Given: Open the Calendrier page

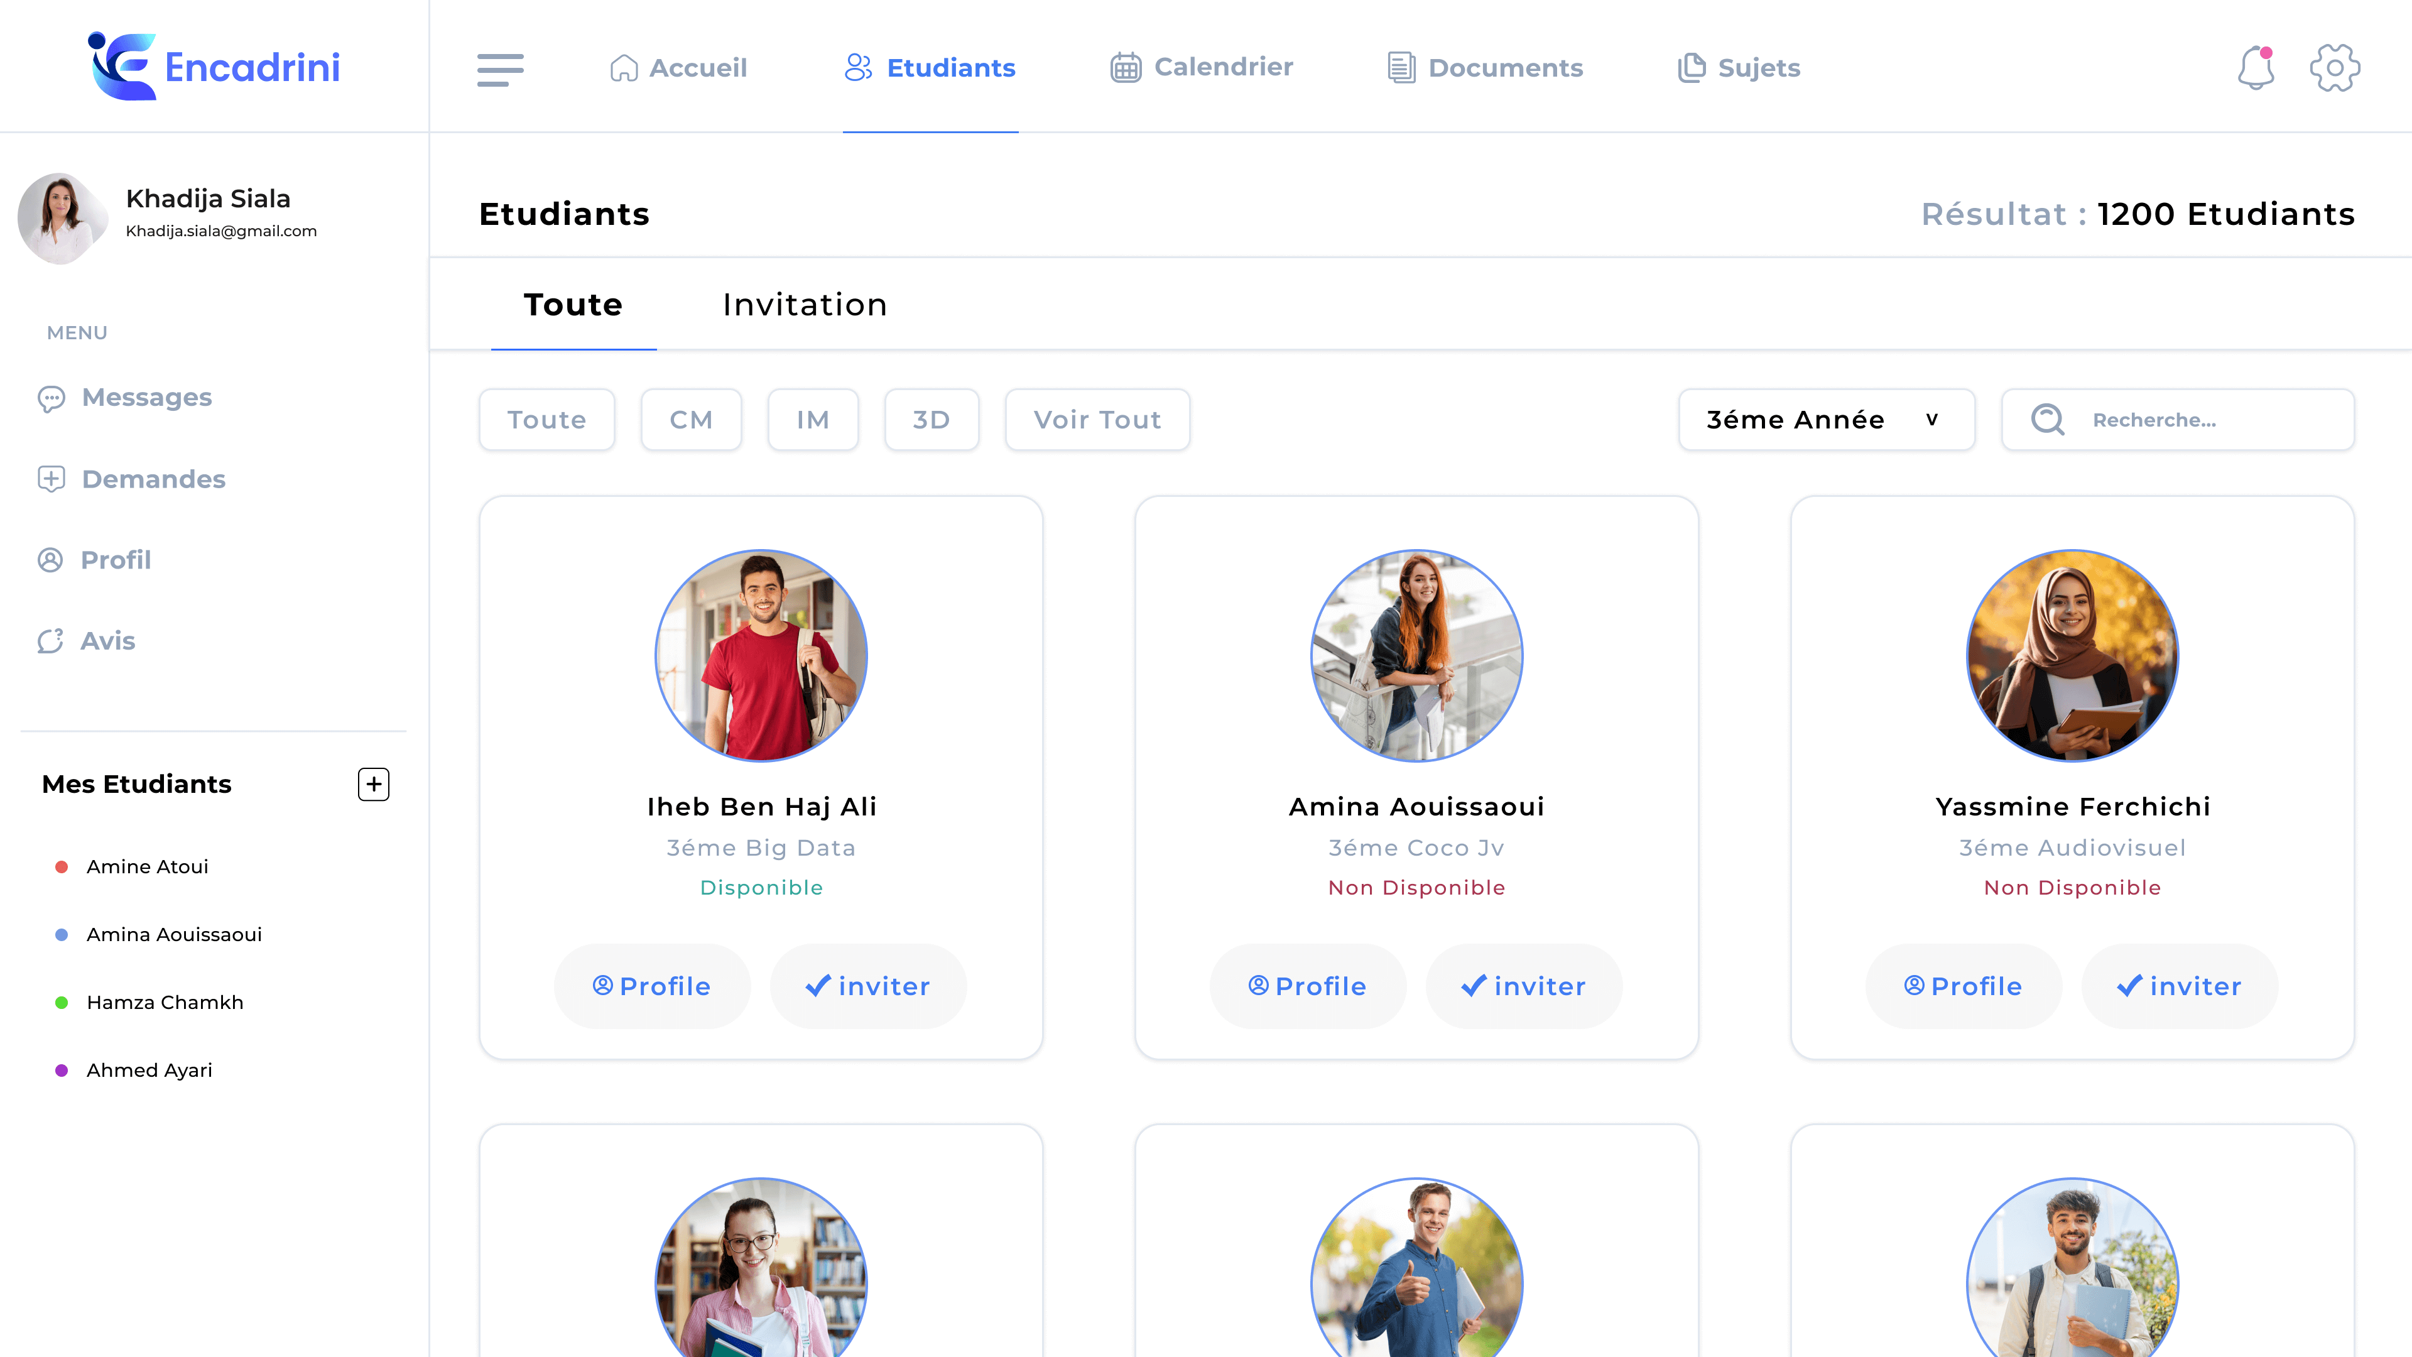Looking at the screenshot, I should pyautogui.click(x=1202, y=67).
